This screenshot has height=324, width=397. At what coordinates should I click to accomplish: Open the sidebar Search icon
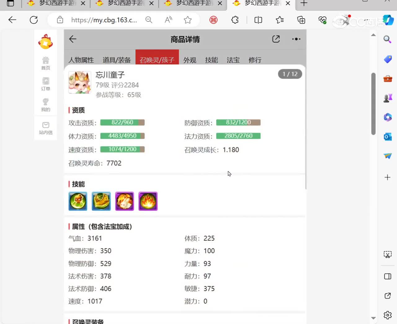(387, 39)
